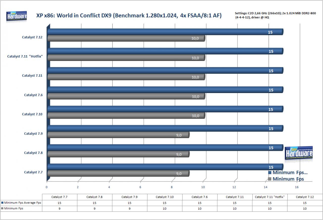Click the blue key square in the table's "Minimum Fps Average Fps" row
This screenshot has width=323, height=220.
click(3, 203)
